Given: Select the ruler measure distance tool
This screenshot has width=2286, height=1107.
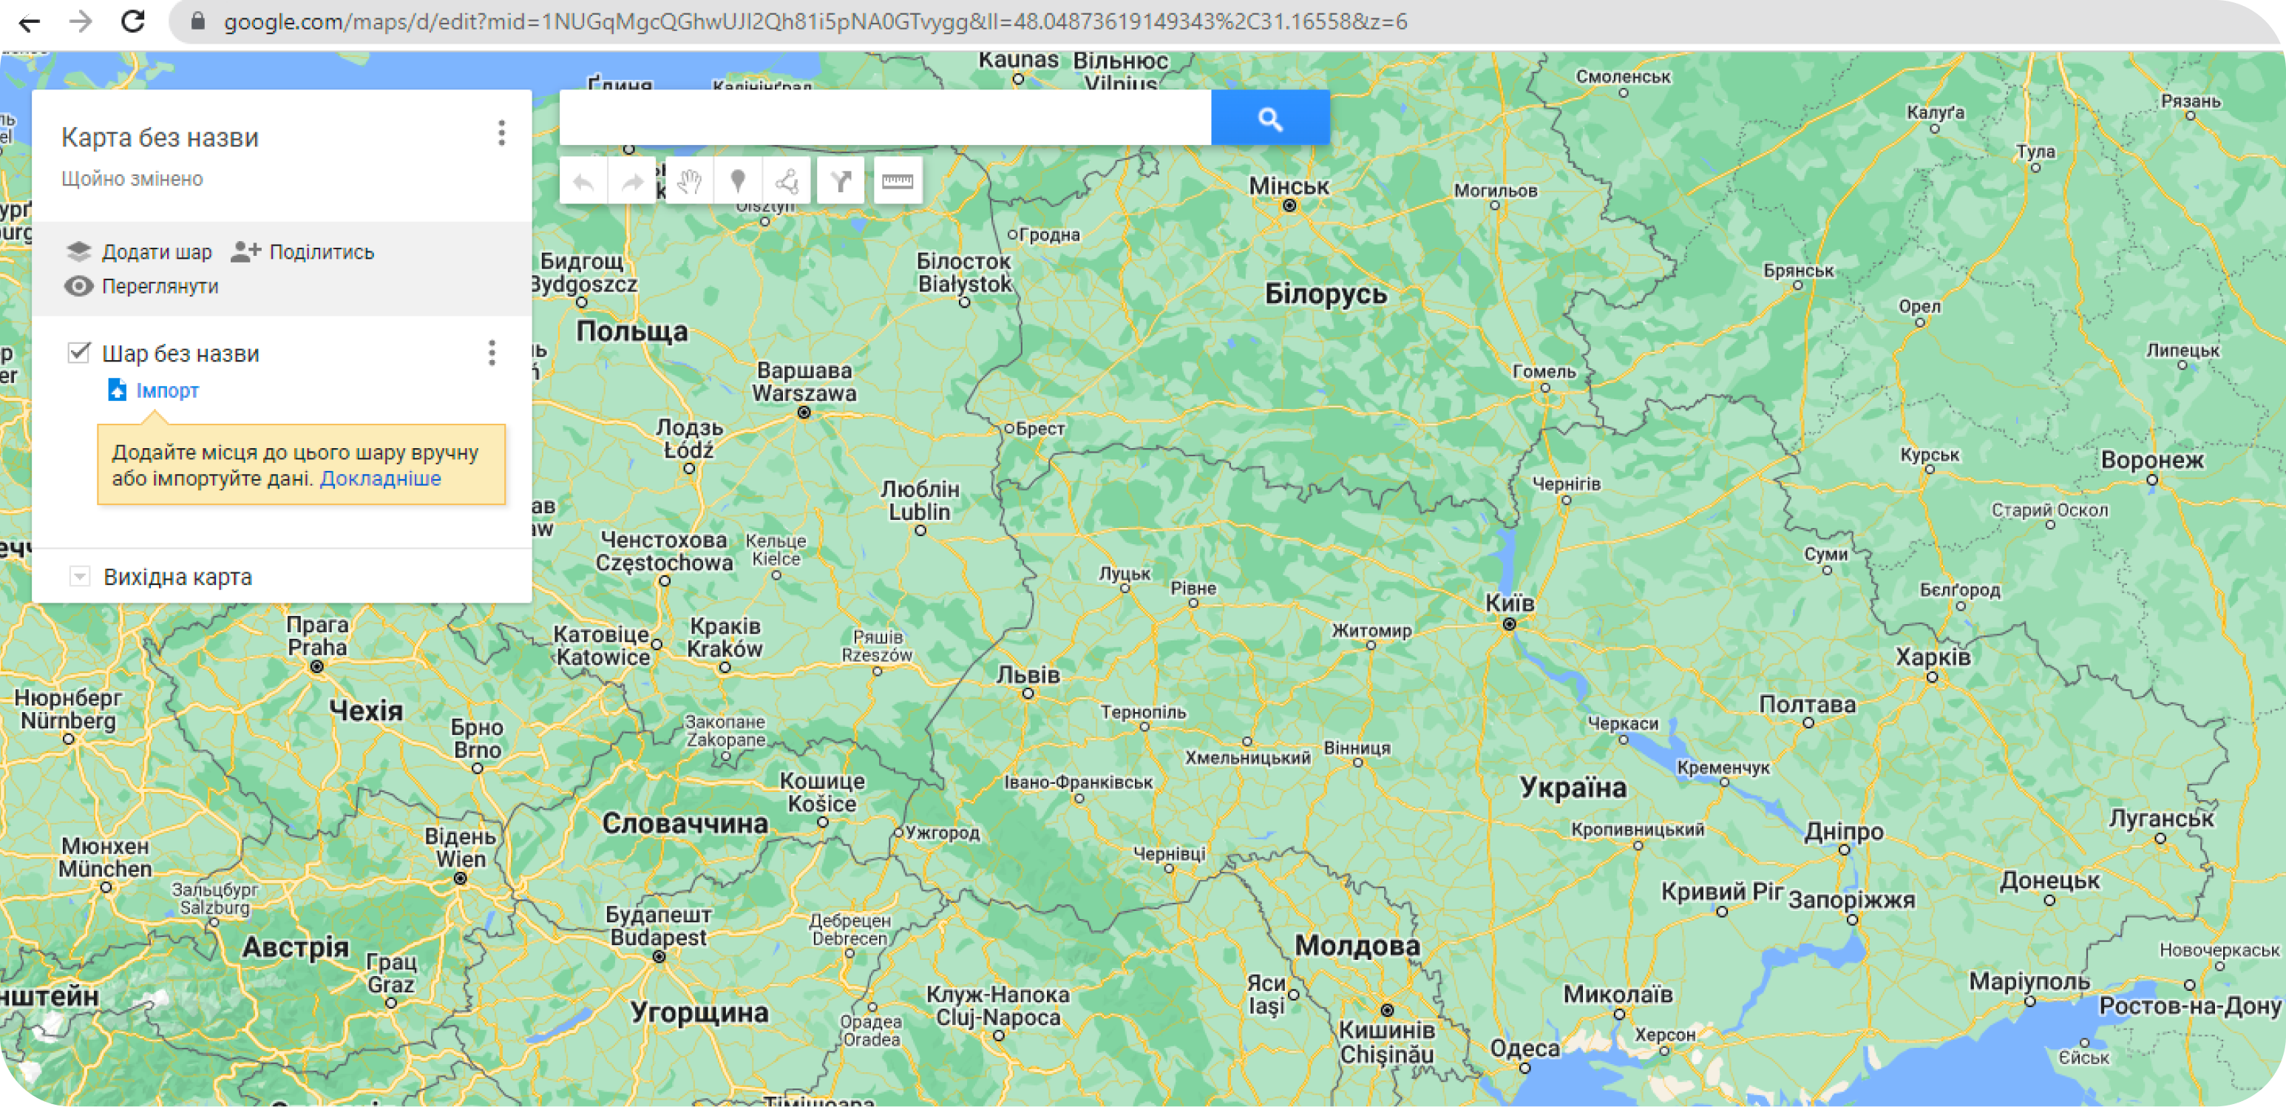Looking at the screenshot, I should pos(898,182).
